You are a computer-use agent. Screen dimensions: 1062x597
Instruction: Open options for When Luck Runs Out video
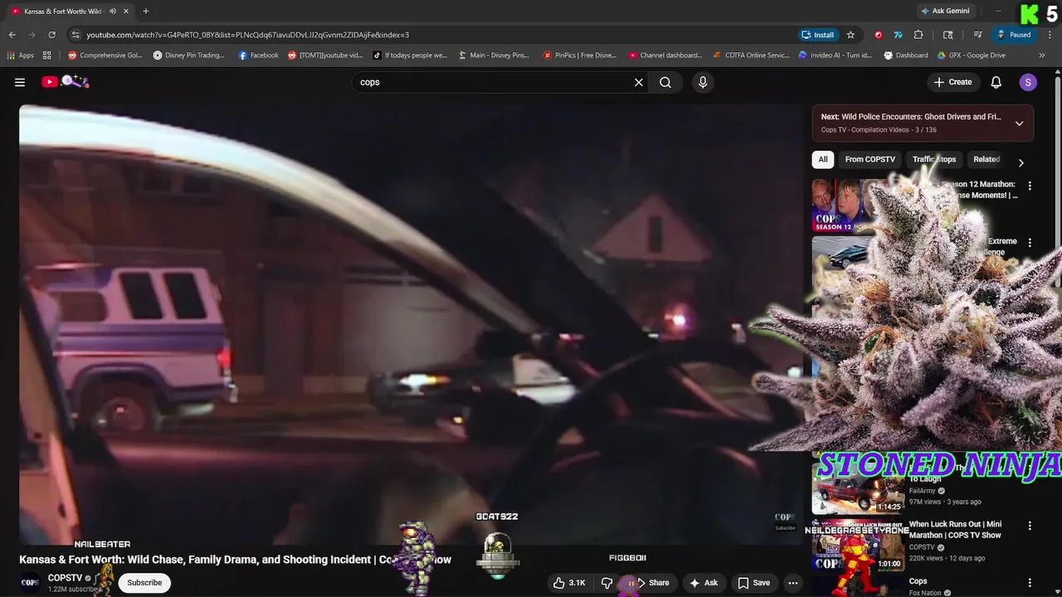click(1030, 526)
